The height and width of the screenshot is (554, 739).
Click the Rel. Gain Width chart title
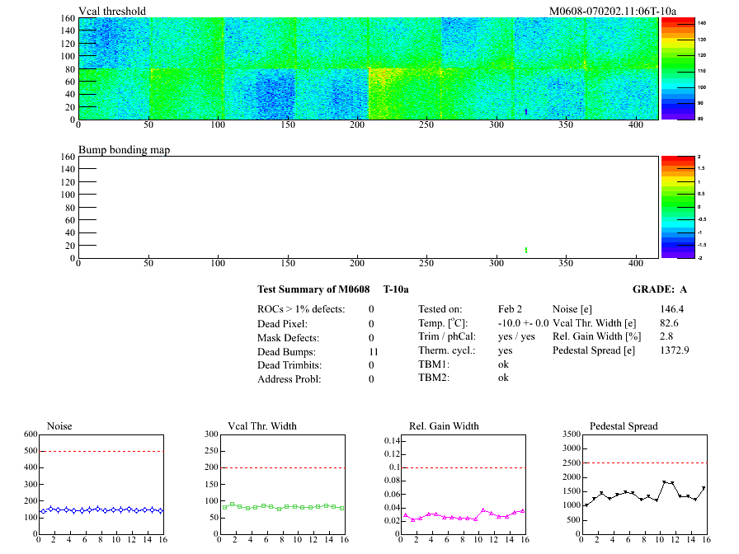(444, 426)
